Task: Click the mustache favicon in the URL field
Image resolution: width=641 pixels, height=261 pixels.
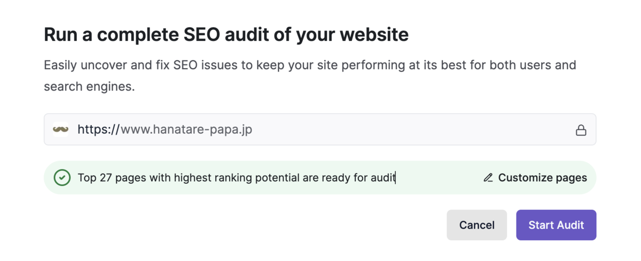Action: coord(60,129)
